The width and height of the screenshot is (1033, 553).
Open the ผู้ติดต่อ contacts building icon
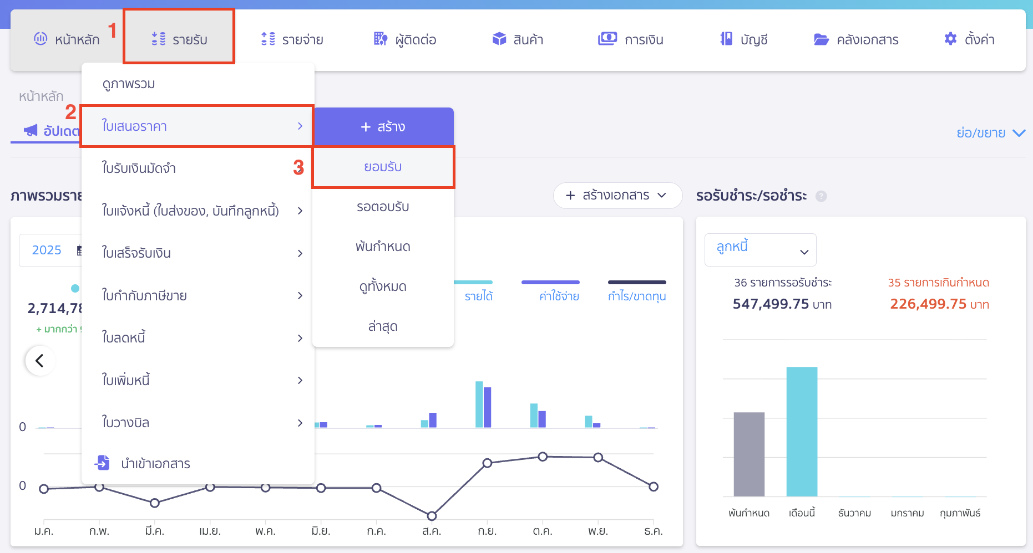pyautogui.click(x=380, y=39)
